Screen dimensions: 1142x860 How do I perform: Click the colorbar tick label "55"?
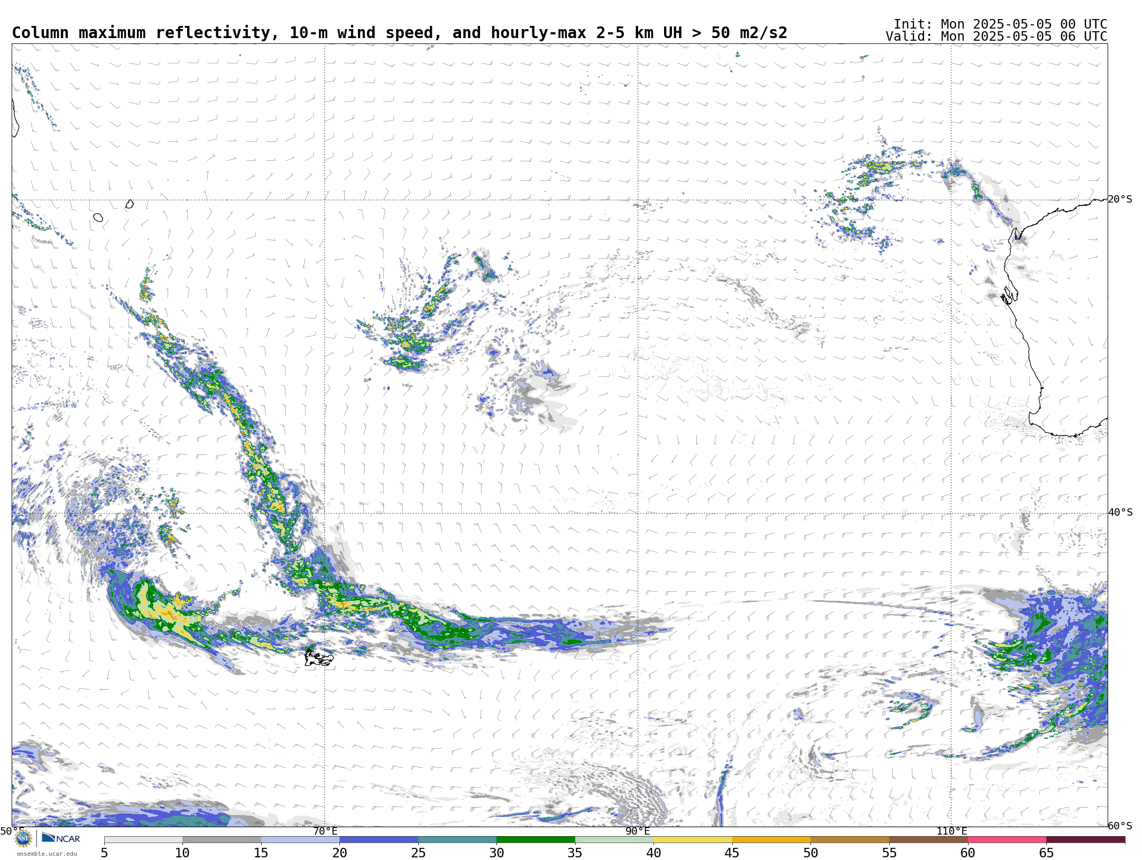click(x=889, y=853)
